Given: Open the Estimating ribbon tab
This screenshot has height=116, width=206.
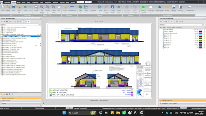Looking at the screenshot, I should tap(35, 2).
